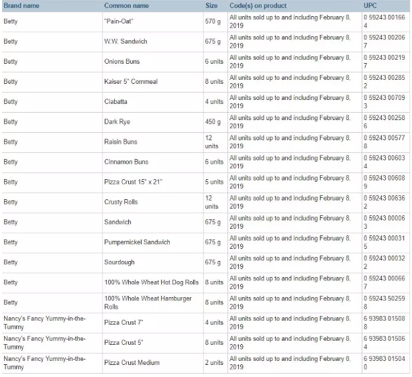Click UPC 0 59243 50259 8
The width and height of the screenshot is (412, 377).
384,303
